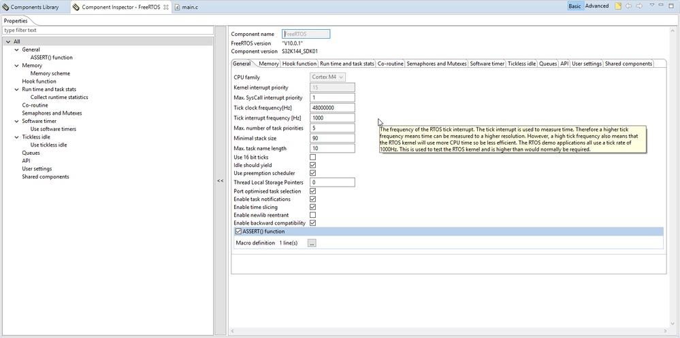The width and height of the screenshot is (680, 338).
Task: Click the Components Library tab icon
Action: pos(5,7)
